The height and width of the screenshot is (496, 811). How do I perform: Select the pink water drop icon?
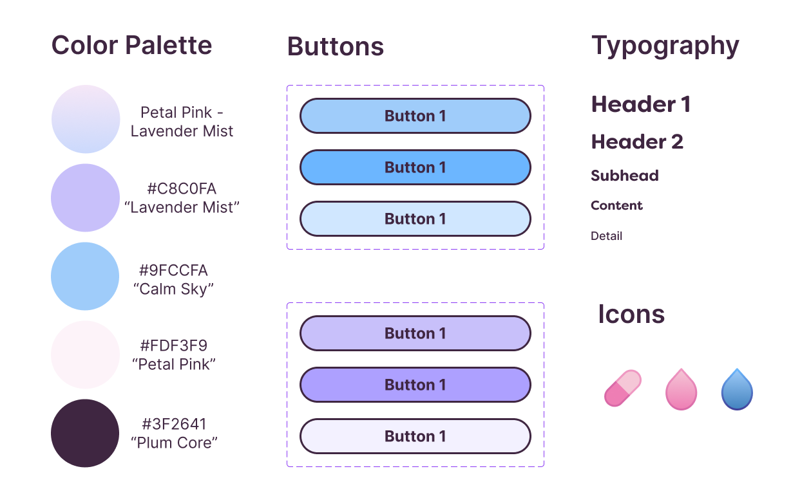coord(682,389)
